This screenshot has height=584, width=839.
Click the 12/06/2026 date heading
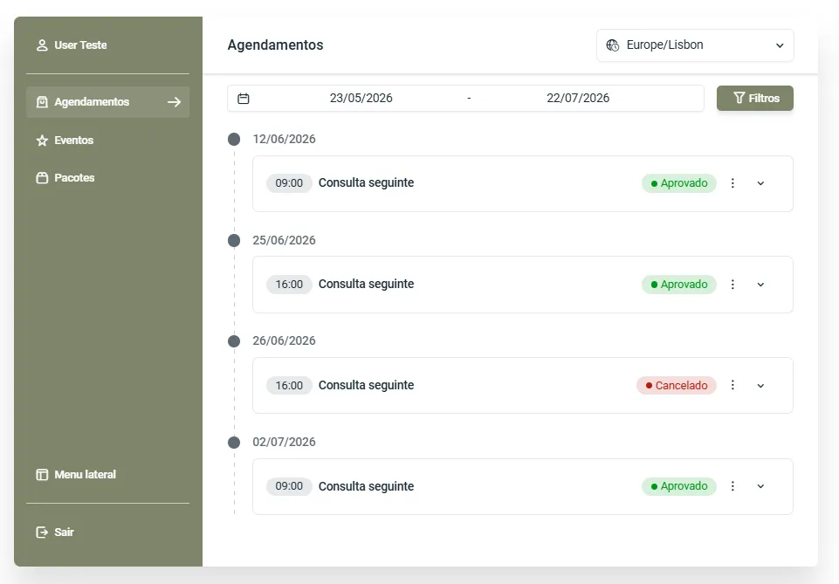(x=284, y=140)
